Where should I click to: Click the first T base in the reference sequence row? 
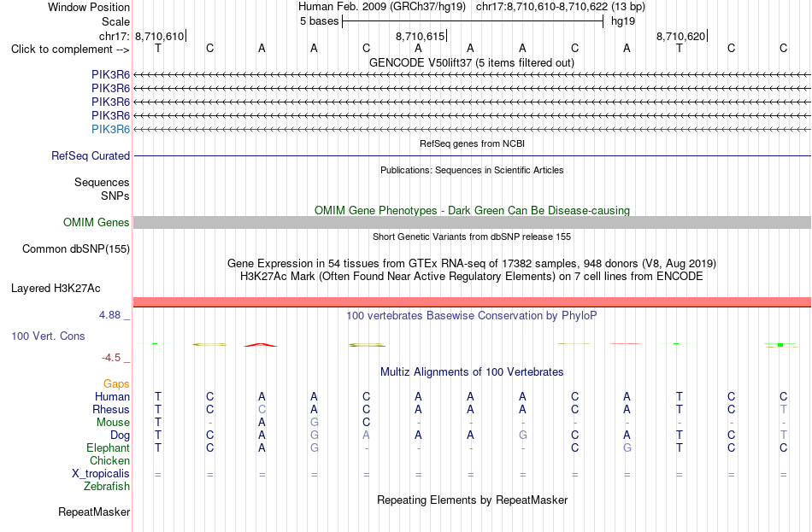158,48
